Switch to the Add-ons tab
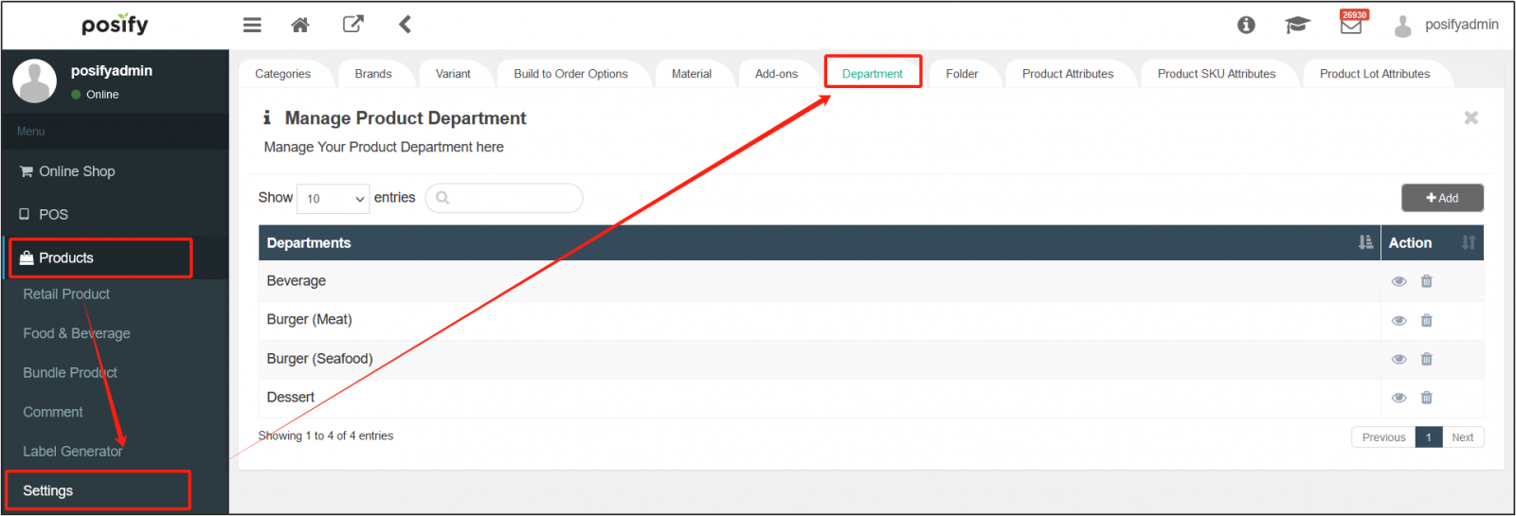The height and width of the screenshot is (516, 1516). pos(776,74)
